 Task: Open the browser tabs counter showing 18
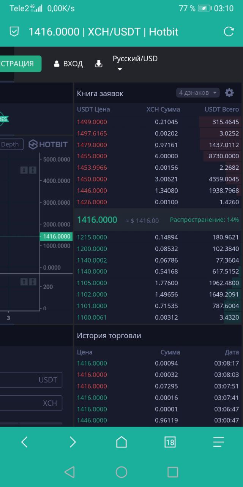point(170,442)
